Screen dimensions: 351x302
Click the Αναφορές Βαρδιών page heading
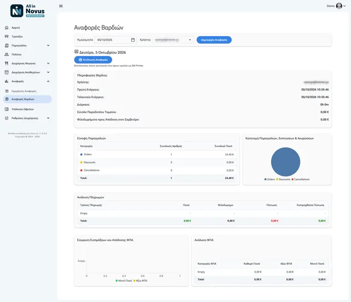pos(99,27)
